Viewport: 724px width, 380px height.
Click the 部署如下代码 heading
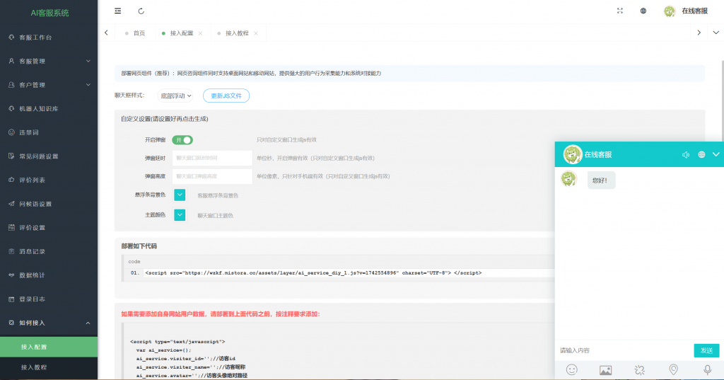[139, 246]
